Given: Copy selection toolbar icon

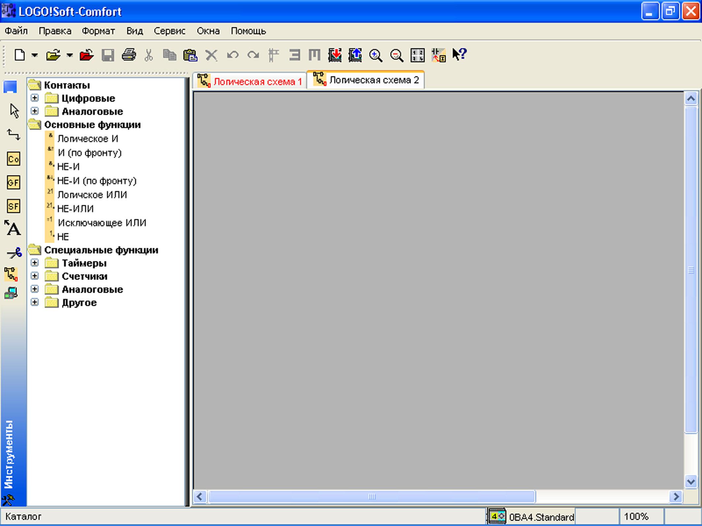Looking at the screenshot, I should (x=169, y=55).
